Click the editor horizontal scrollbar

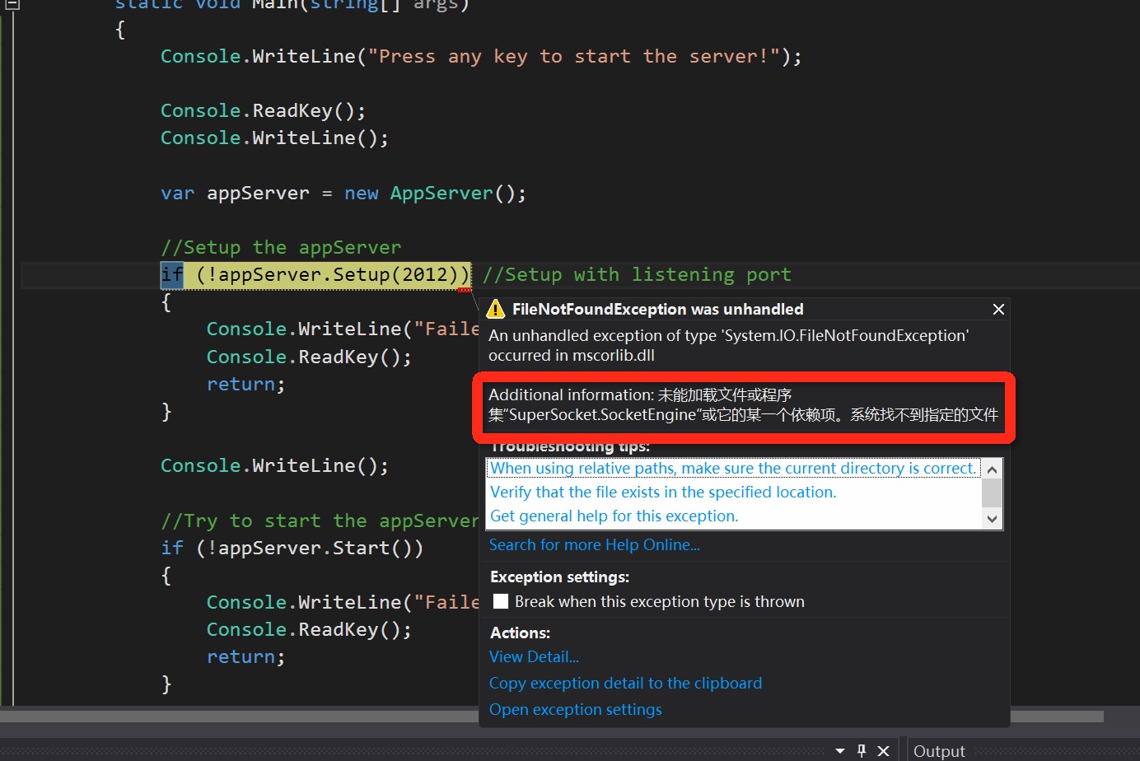point(552,716)
